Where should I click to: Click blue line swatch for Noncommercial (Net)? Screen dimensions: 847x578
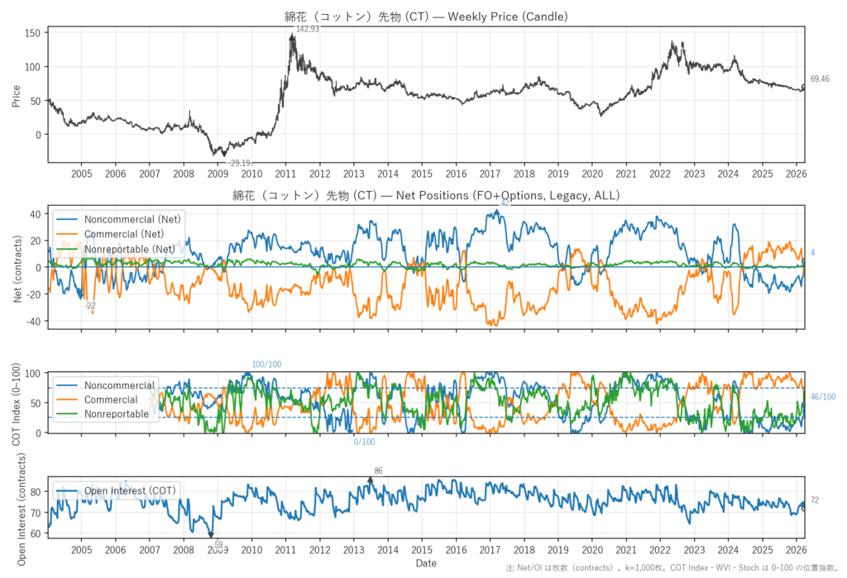click(68, 218)
